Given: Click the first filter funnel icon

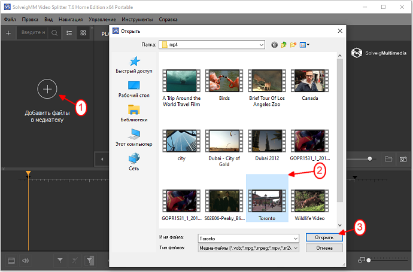Looking at the screenshot, I should tap(60, 261).
